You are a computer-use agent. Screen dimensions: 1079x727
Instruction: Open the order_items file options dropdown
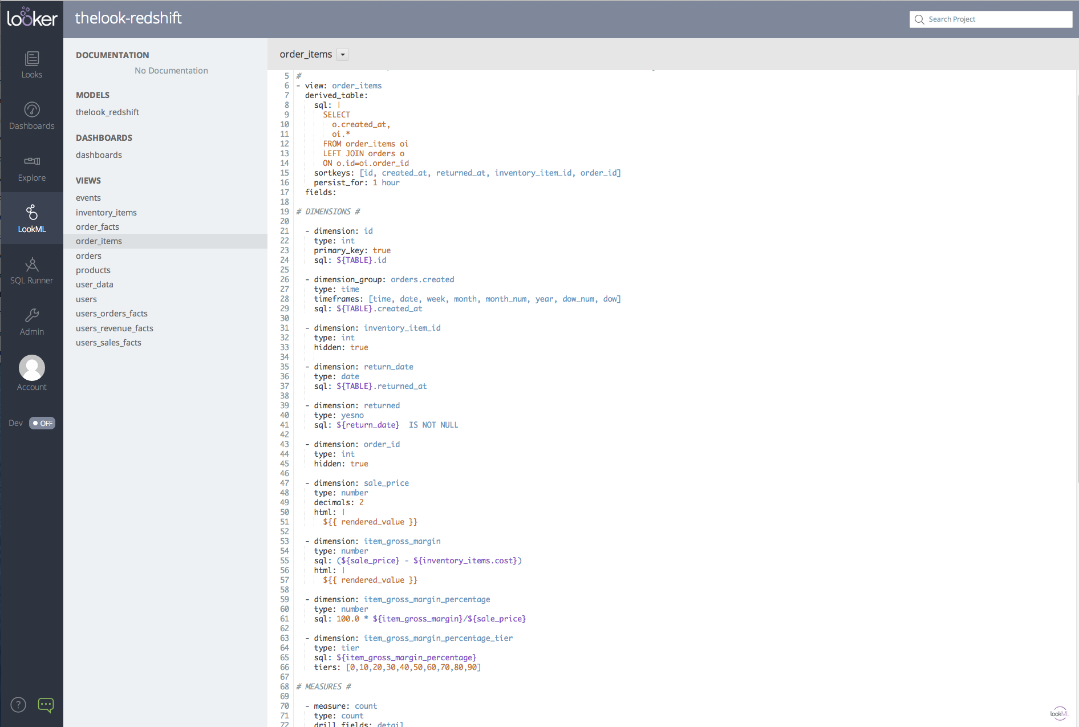click(x=342, y=54)
